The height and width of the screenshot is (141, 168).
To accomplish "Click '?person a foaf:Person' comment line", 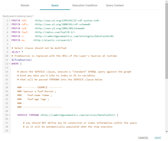I will point(37,91).
